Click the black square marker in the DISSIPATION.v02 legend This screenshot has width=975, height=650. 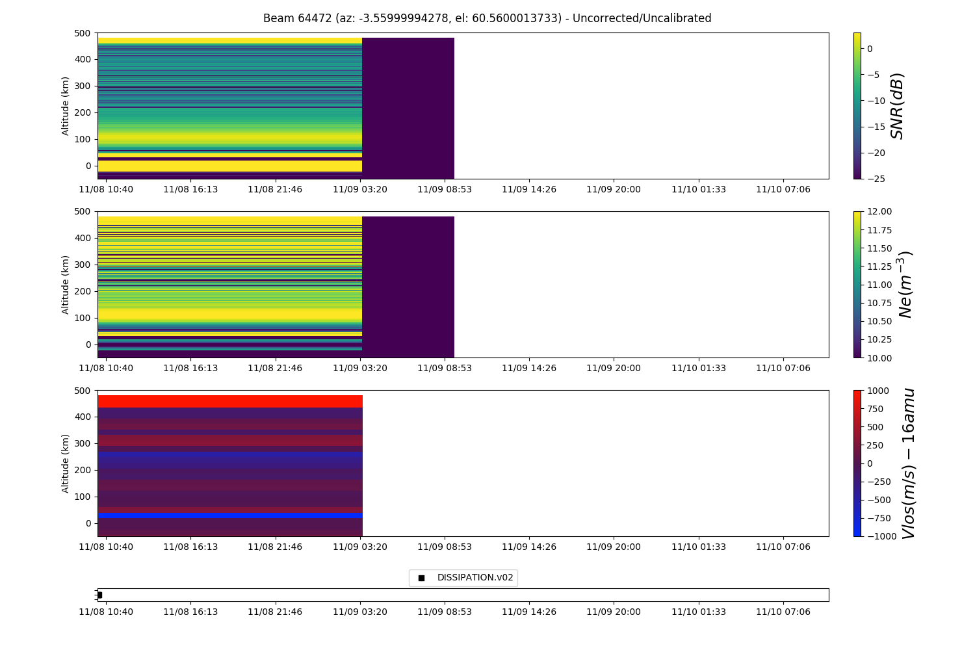421,578
